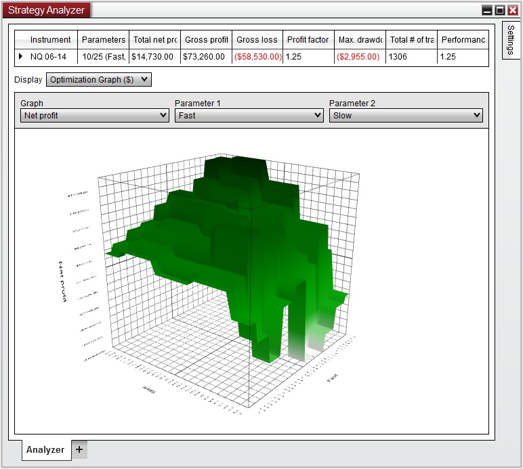Screen dimensions: 523x469
Task: Expand the Parameter 2 Slow dropdown
Action: pyautogui.click(x=406, y=116)
